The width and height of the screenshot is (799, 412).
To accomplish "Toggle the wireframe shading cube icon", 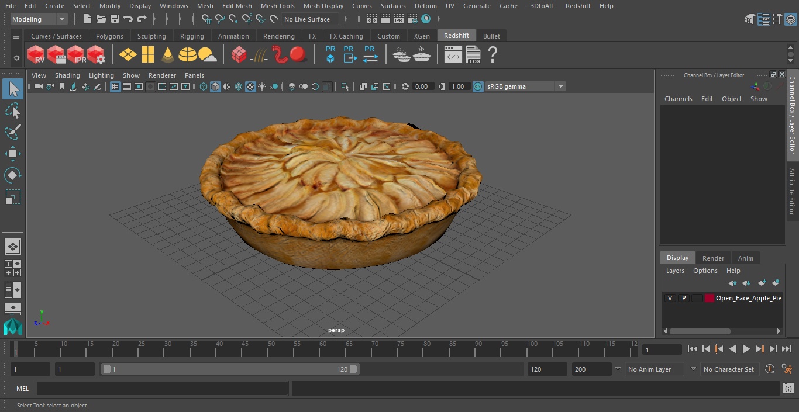I will point(204,86).
